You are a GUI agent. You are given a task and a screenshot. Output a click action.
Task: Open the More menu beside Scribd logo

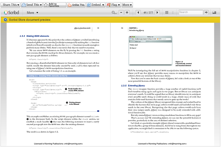[x=32, y=13]
